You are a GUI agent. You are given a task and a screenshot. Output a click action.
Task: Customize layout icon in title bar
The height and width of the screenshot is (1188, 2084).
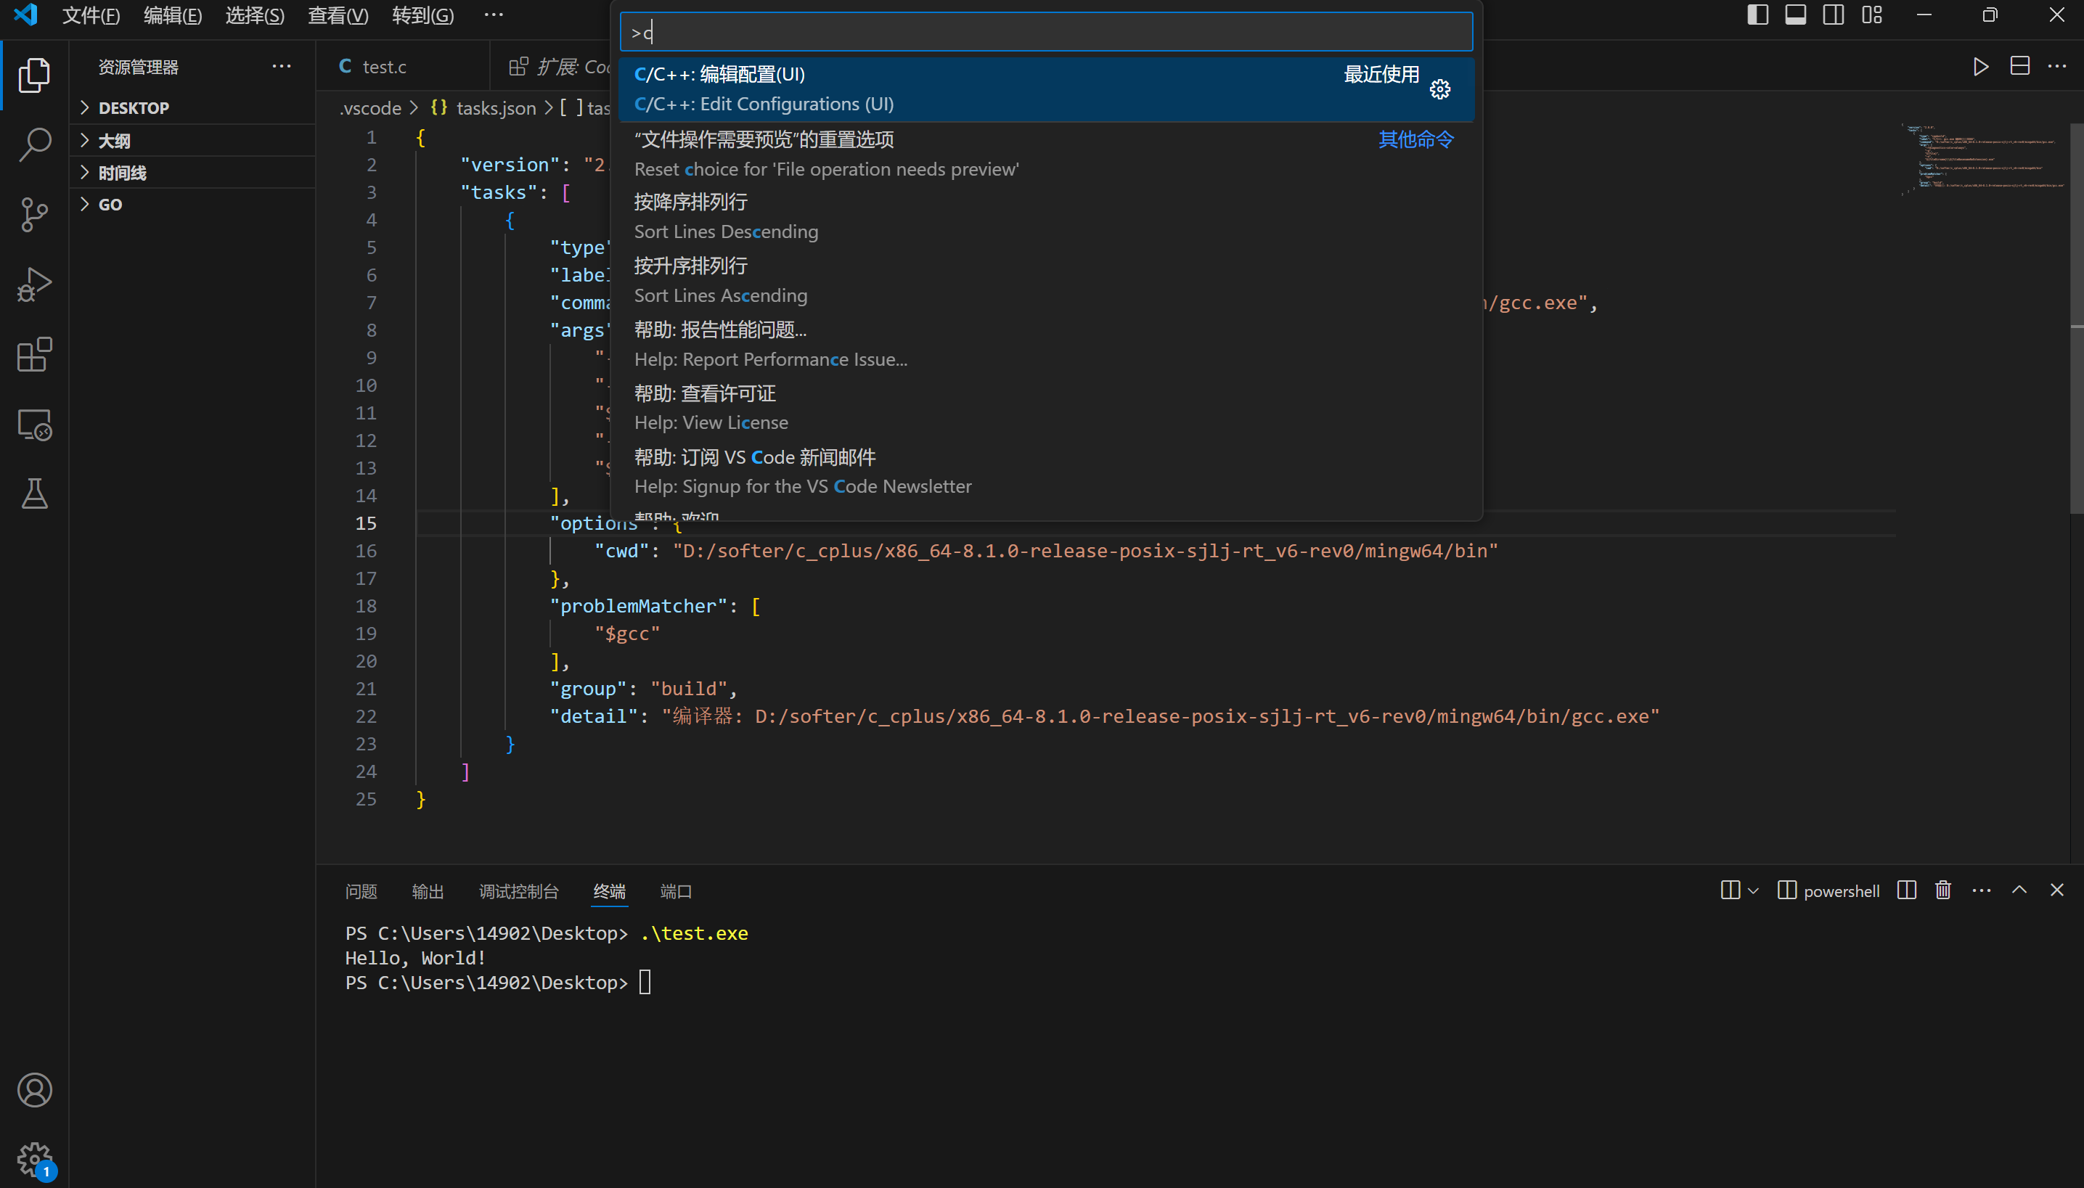1872,15
